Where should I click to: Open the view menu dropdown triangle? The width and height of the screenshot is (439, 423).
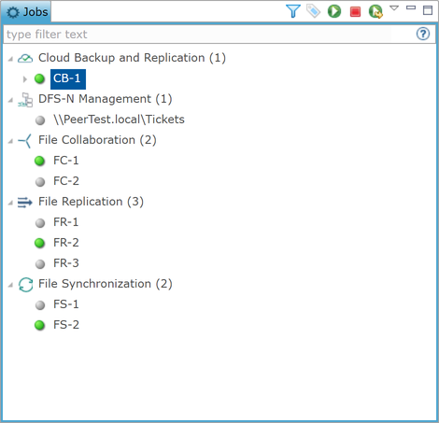394,8
